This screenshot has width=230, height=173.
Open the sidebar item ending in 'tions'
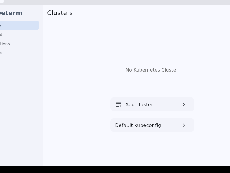point(19,44)
